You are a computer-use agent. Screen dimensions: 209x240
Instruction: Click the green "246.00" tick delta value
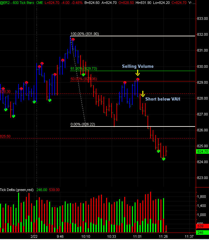(x=42, y=190)
